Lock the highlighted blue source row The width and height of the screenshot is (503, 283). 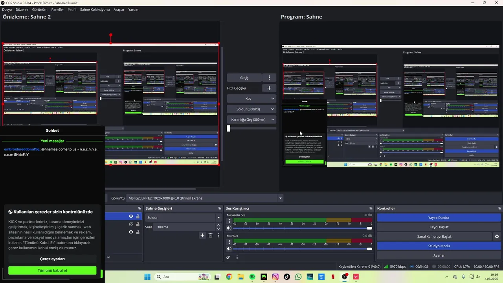point(138,217)
